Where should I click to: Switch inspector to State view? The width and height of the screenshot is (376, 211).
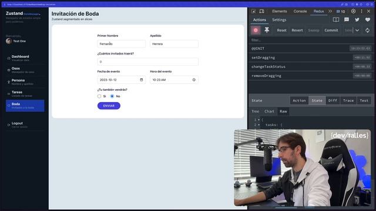(317, 100)
